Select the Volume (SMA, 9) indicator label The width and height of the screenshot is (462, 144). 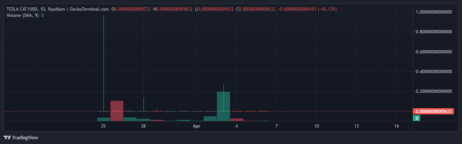click(x=23, y=15)
